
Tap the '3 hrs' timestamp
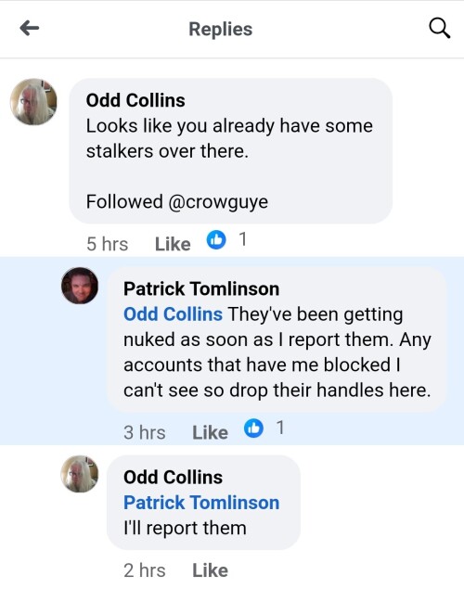click(145, 432)
